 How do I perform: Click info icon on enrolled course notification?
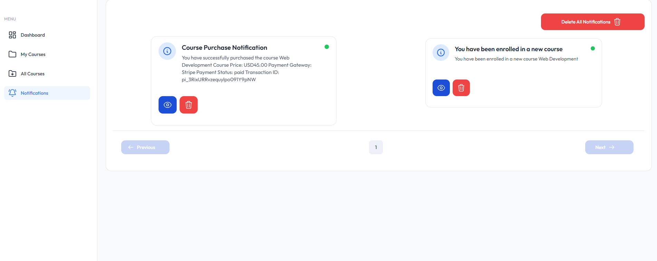pyautogui.click(x=441, y=53)
